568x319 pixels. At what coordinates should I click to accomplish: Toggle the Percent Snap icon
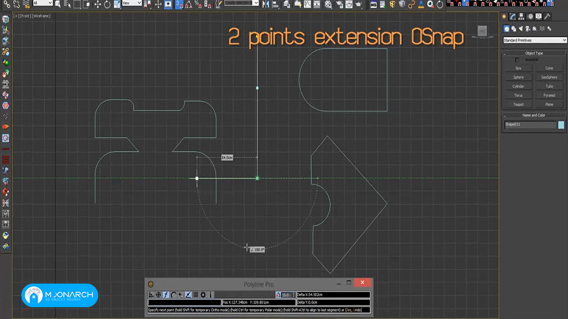tap(198, 4)
